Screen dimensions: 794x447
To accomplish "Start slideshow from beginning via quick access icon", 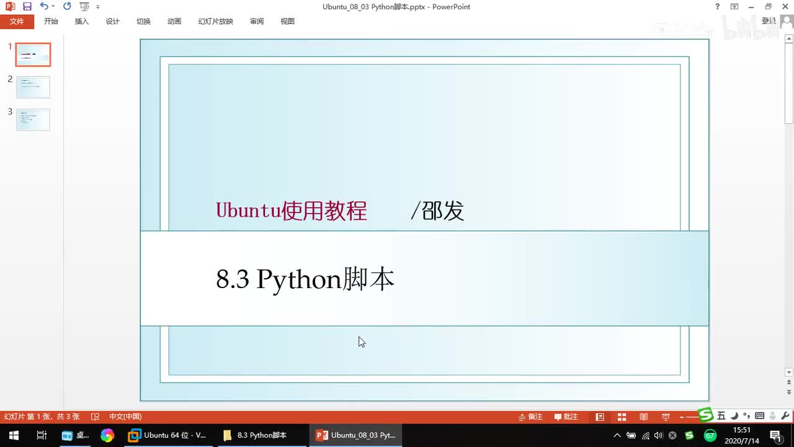I will 85,7.
